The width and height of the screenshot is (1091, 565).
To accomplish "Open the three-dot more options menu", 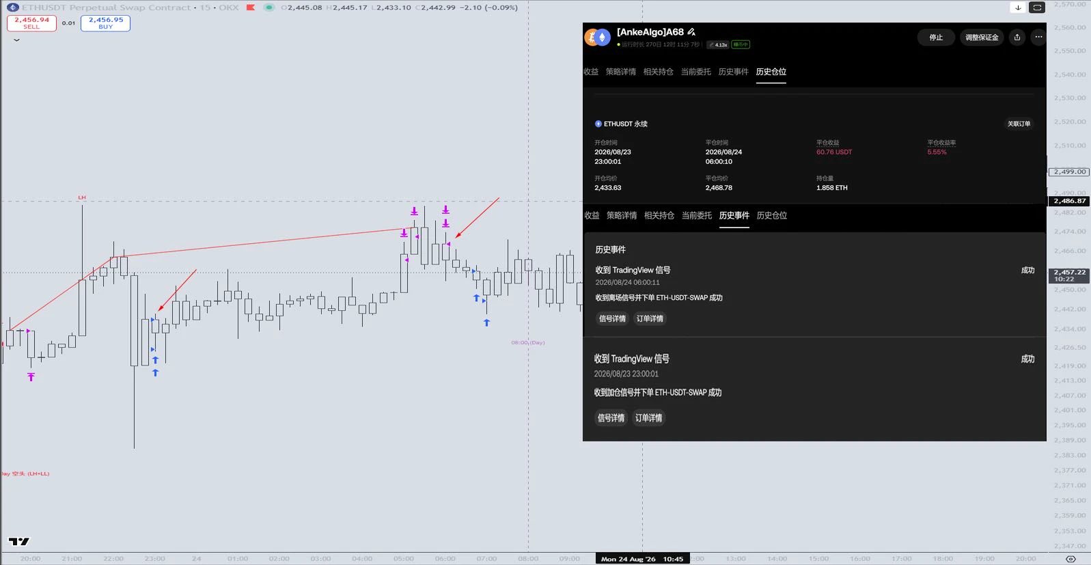I will (x=1038, y=38).
